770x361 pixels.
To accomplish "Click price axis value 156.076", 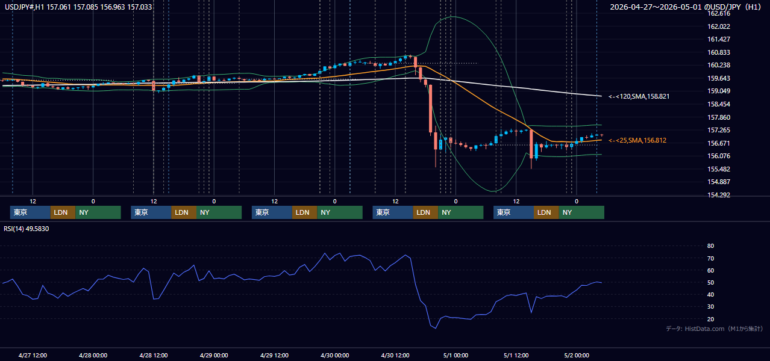I will 719,156.
